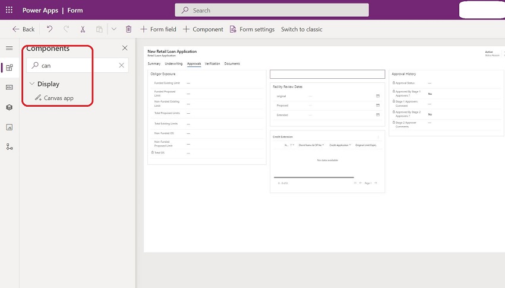Open the Components pane icon in sidebar
The width and height of the screenshot is (505, 288).
[9, 68]
